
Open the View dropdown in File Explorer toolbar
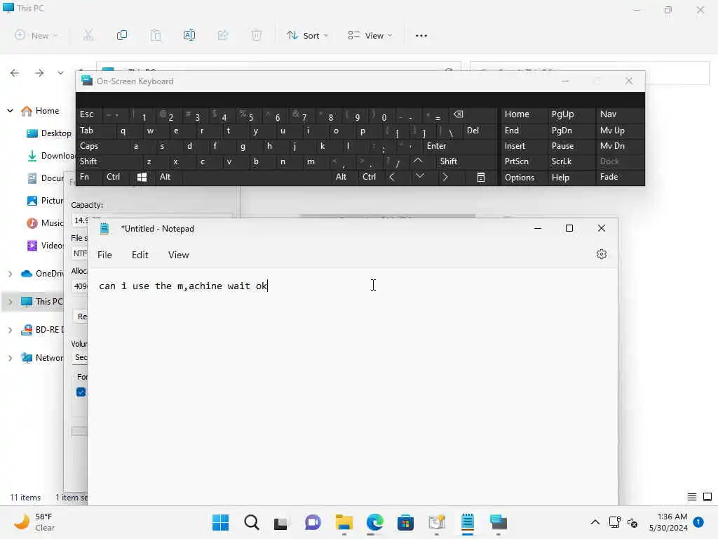click(370, 35)
